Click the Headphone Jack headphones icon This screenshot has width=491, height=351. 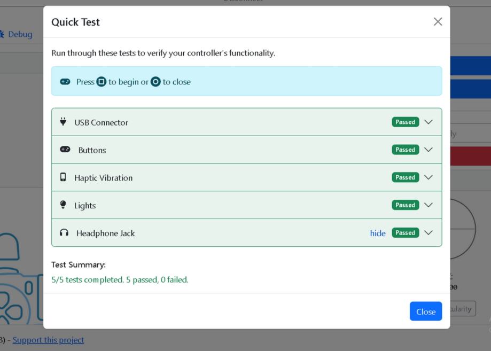[65, 233]
